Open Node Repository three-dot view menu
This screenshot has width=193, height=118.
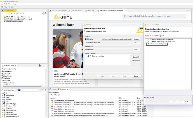pyautogui.click(x=40, y=90)
